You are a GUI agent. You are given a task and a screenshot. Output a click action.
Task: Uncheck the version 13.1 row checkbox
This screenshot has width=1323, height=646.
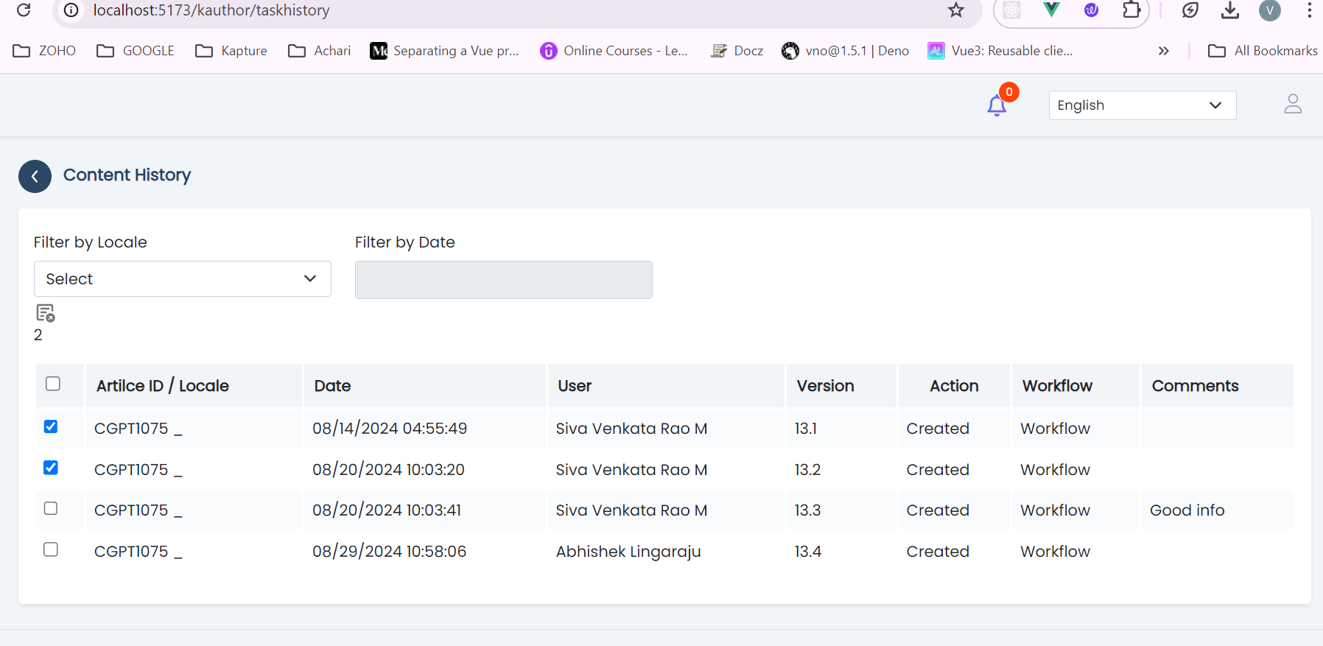pos(51,427)
